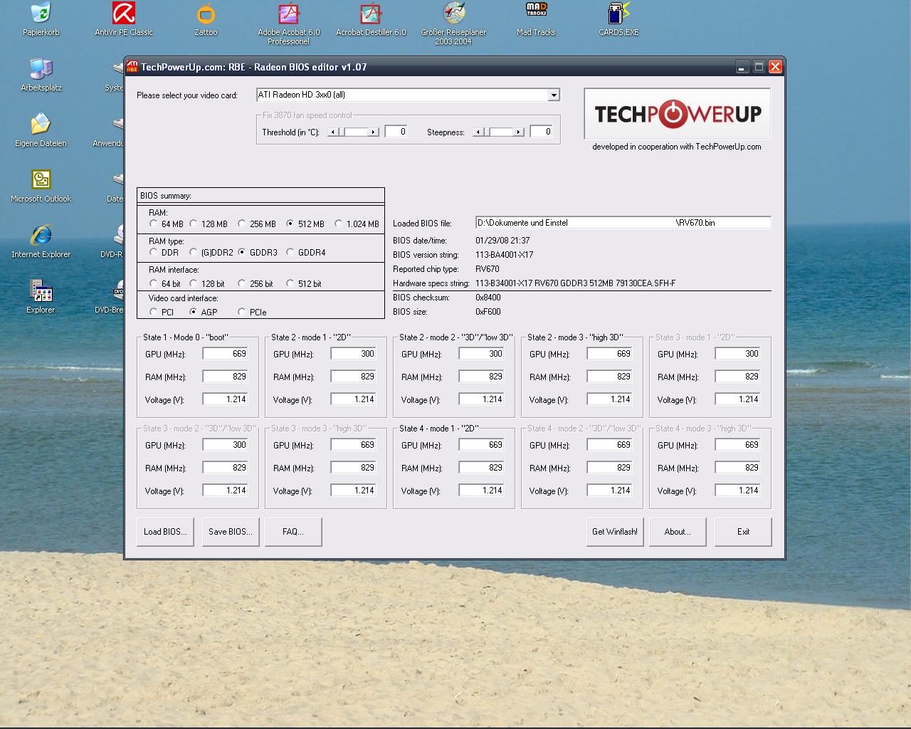Viewport: 911px width, 729px height.
Task: Set video card interface to PCI
Action: [x=154, y=312]
